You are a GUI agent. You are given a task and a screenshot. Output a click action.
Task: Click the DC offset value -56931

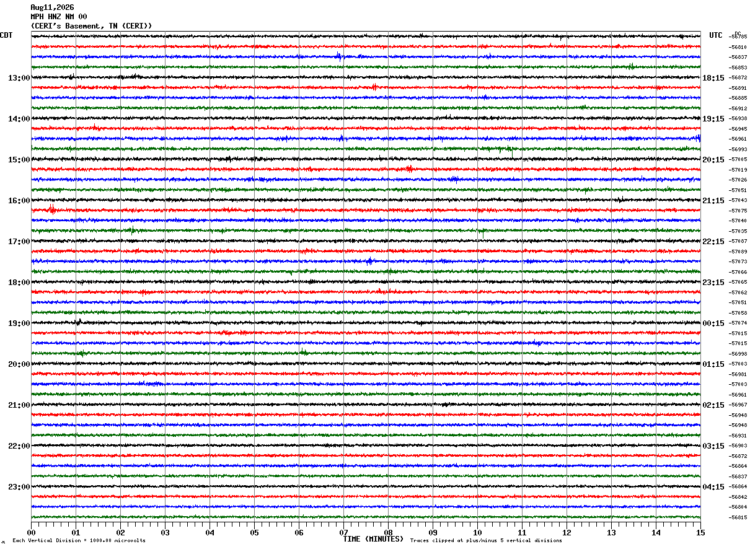(x=738, y=436)
